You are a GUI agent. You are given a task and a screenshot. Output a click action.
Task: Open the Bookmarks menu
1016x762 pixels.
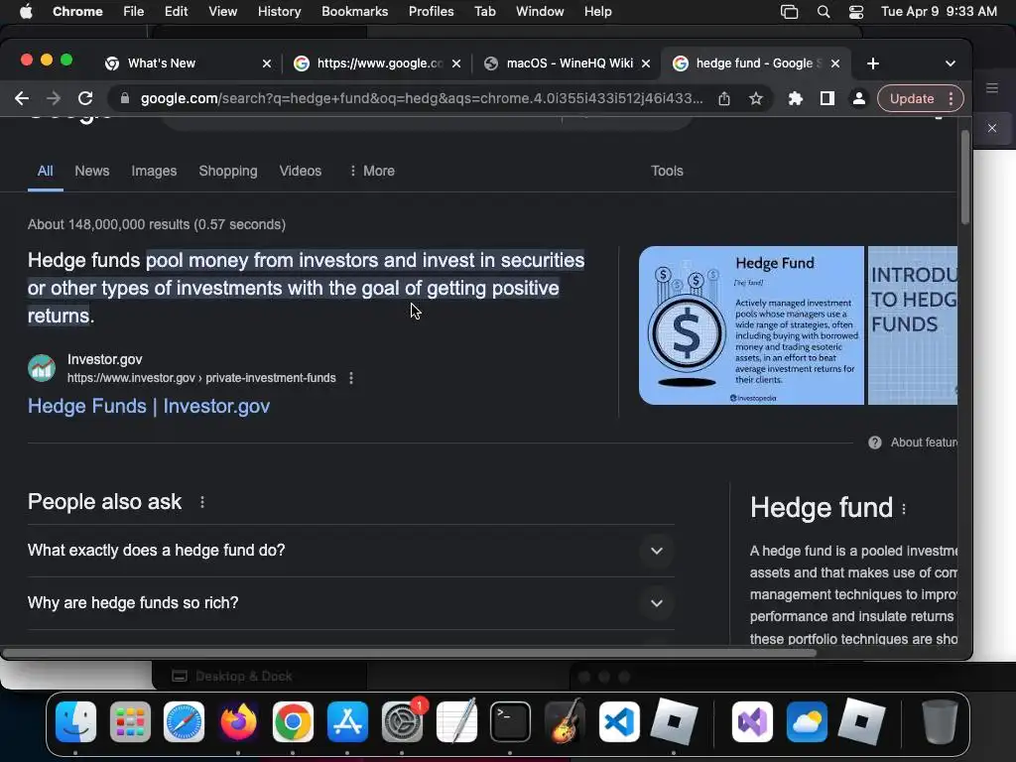[x=354, y=12]
